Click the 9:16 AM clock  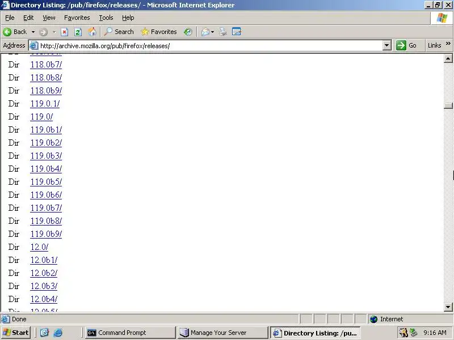(435, 333)
